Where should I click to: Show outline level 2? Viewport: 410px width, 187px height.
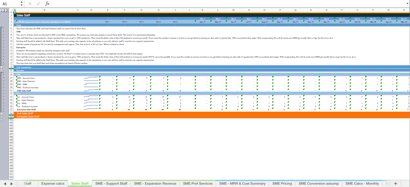click(x=5, y=10)
